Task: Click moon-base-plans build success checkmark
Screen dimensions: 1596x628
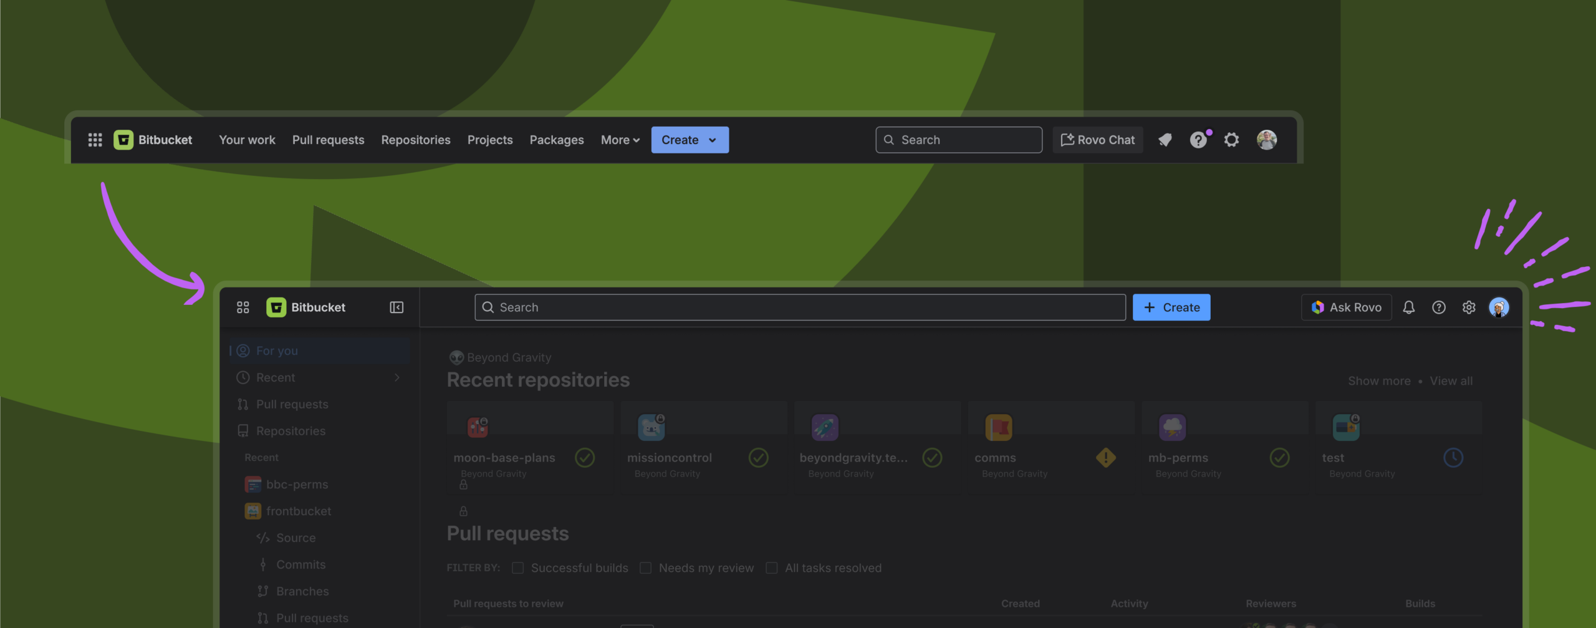Action: pyautogui.click(x=584, y=458)
